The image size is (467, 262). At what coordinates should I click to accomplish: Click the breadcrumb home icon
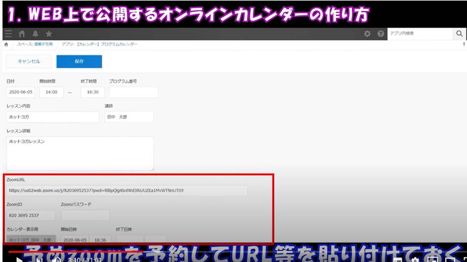point(6,44)
